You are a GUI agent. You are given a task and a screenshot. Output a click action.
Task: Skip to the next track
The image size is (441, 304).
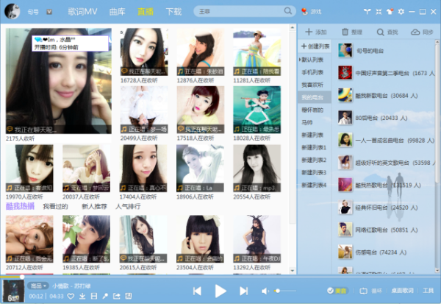[243, 291]
